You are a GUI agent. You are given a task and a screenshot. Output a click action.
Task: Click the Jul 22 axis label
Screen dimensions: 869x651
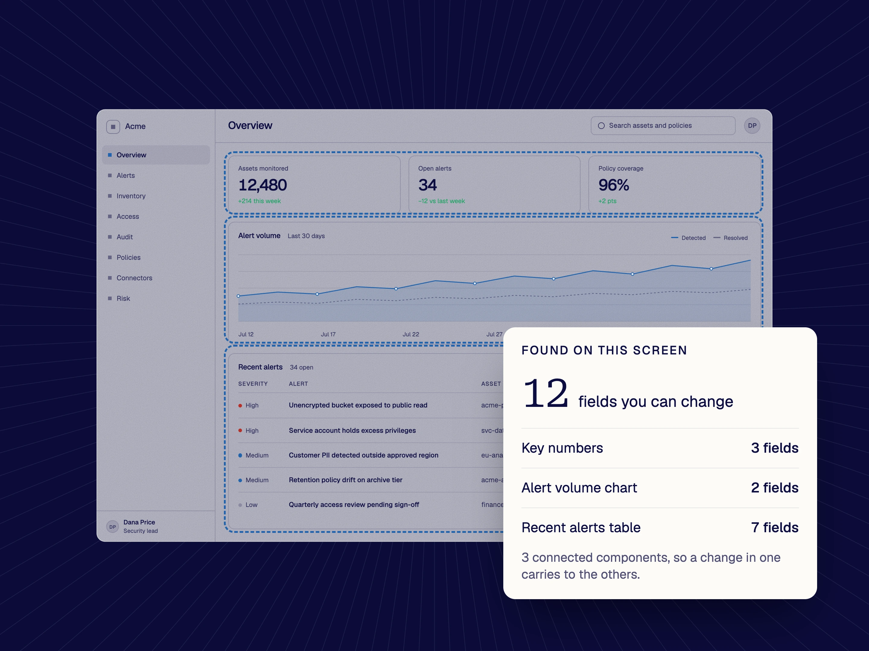coord(411,334)
